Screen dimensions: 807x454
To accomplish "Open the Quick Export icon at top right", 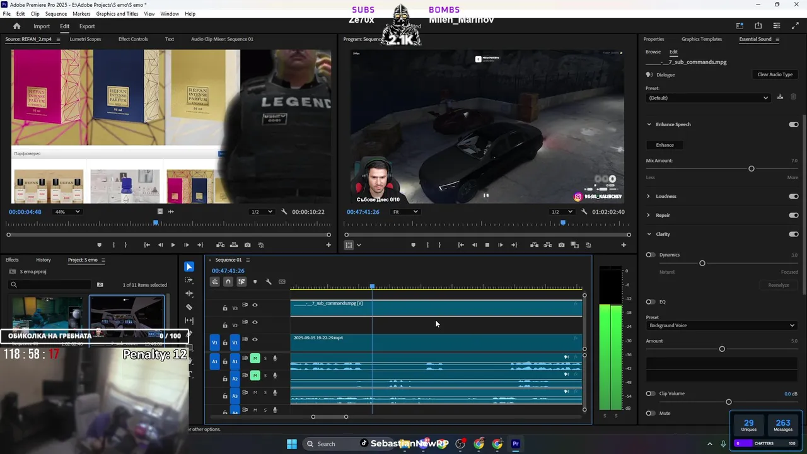I will point(758,26).
